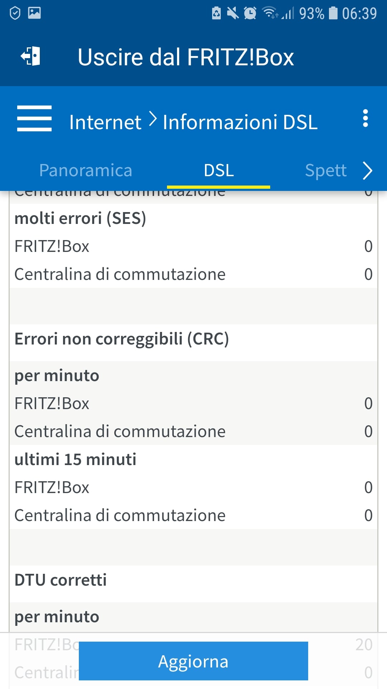Image resolution: width=387 pixels, height=689 pixels.
Task: Tap the Errori non correggibili (CRC) heading
Action: pos(121,339)
